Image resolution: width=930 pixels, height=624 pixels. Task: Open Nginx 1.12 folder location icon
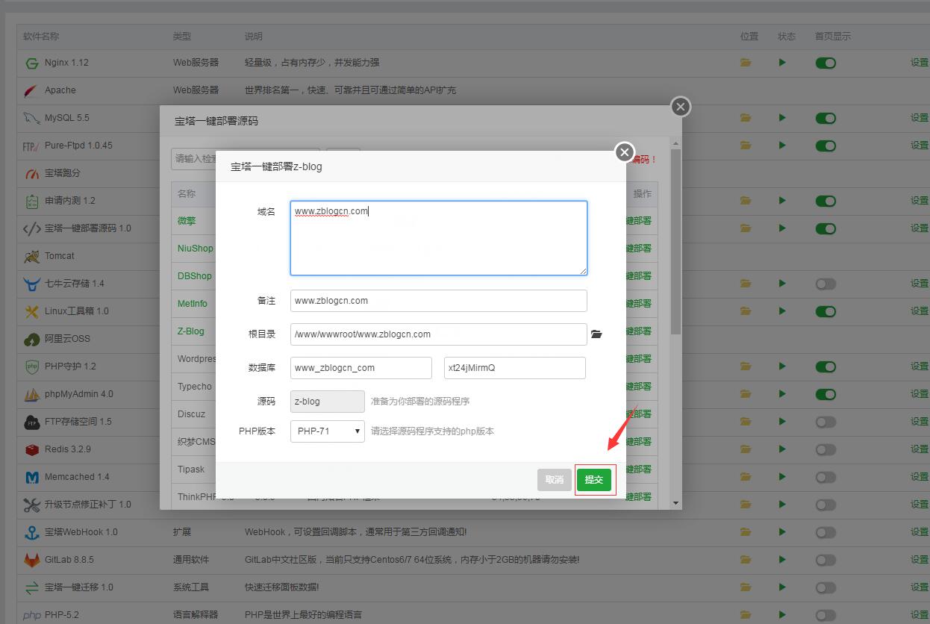coord(746,63)
